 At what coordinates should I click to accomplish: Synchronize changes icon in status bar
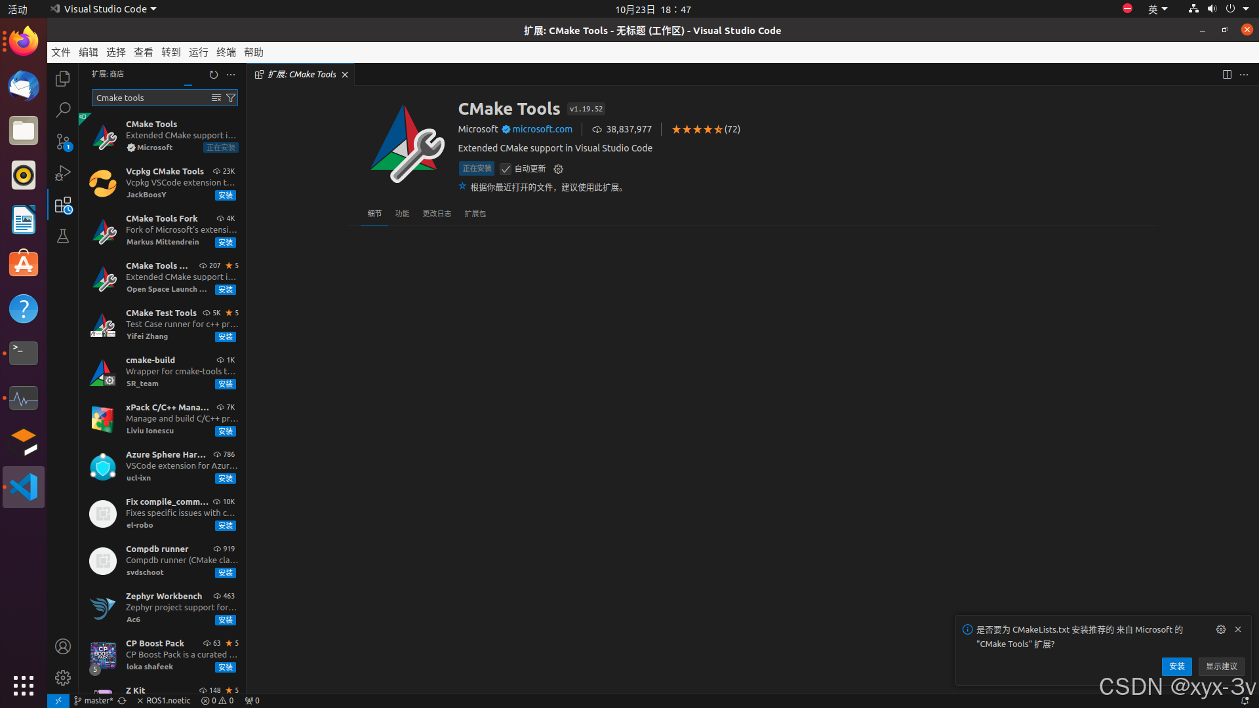tap(122, 701)
